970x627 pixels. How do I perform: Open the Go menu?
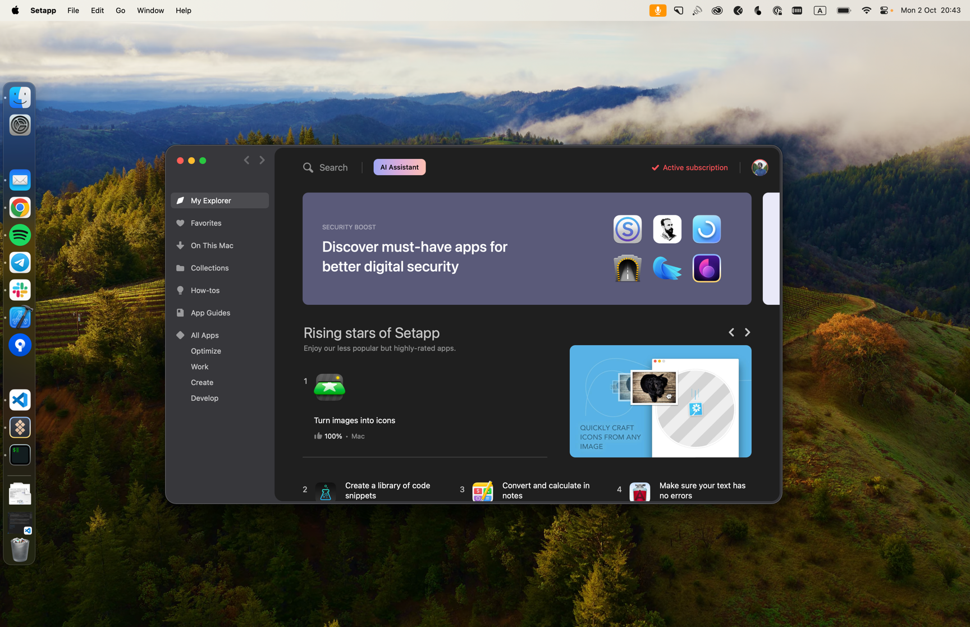[120, 10]
